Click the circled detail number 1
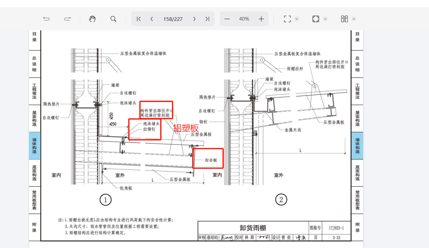 tap(105, 199)
